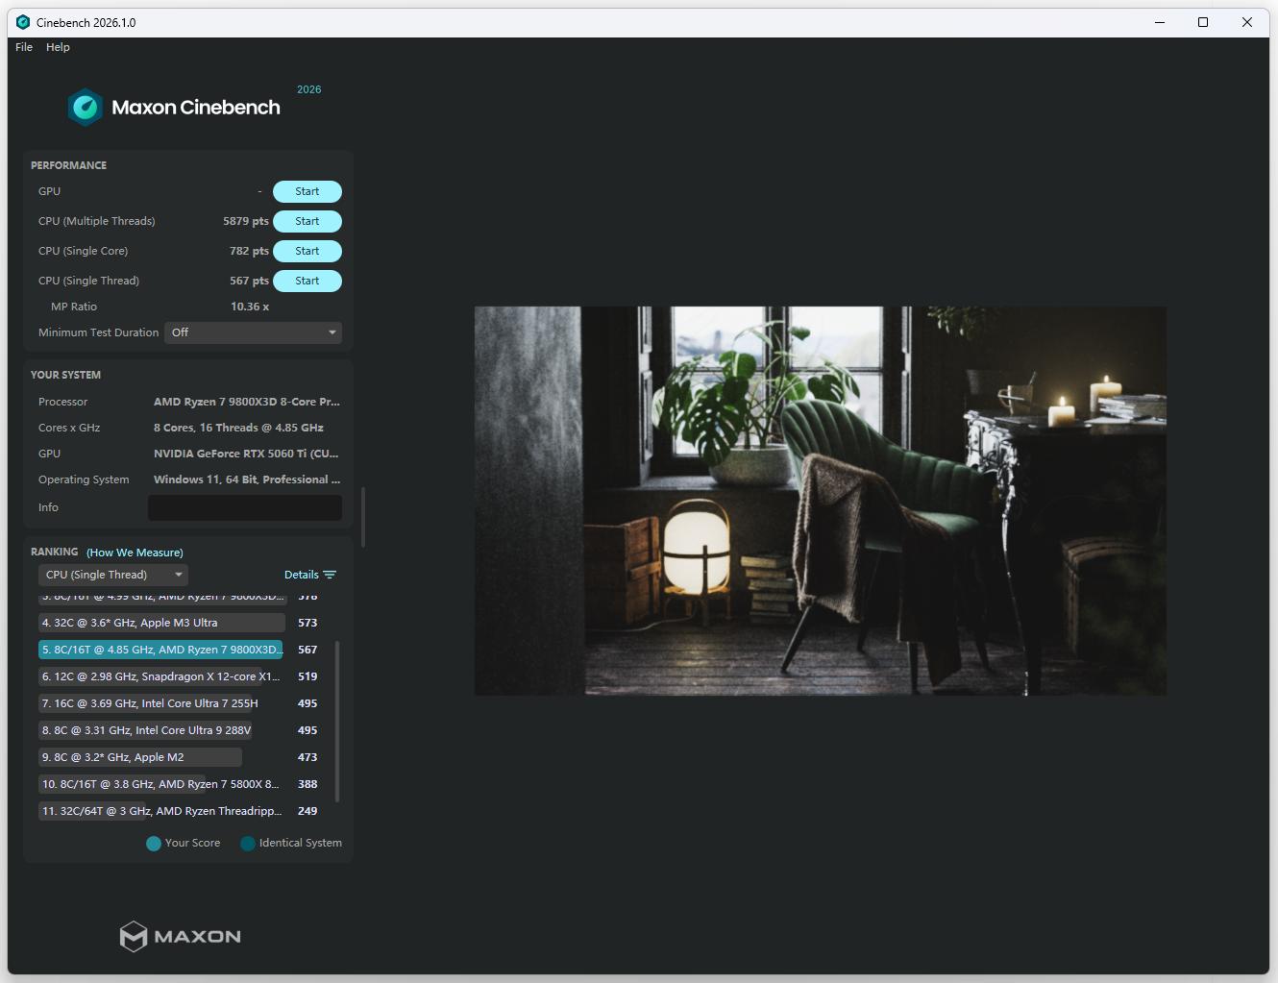Minimize the Cinebench window
1278x983 pixels.
[x=1160, y=22]
